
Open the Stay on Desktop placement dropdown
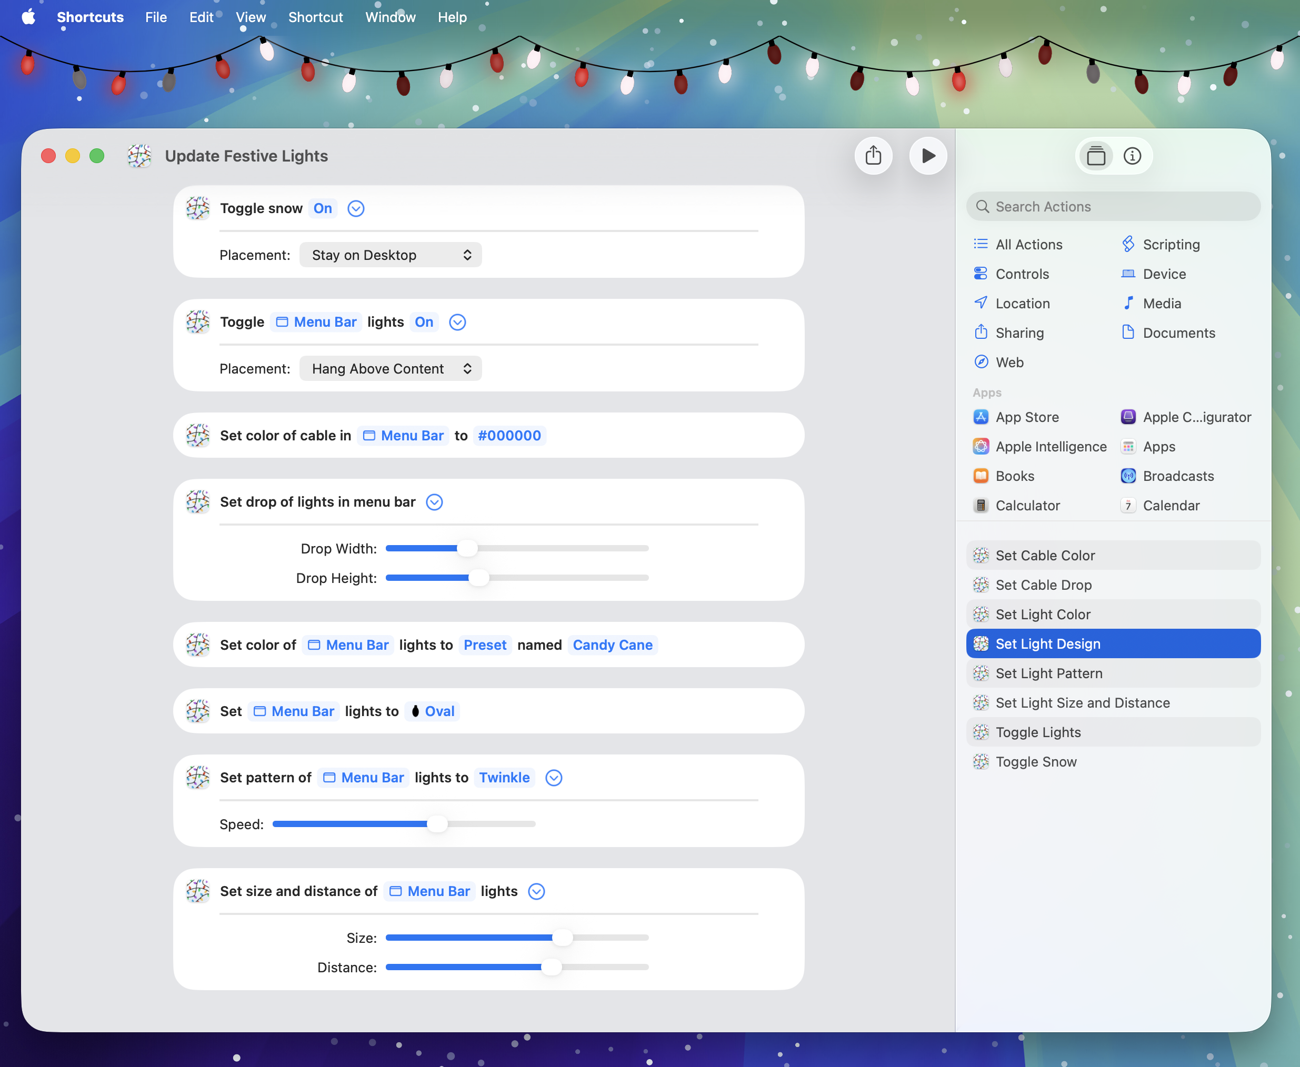(391, 255)
